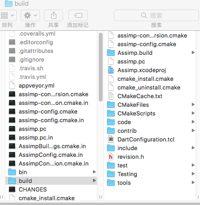Screen dimensions: 200x205
Task: Select .travis.yml file
Action: (32, 77)
